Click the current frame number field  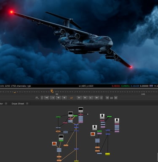tap(72, 98)
